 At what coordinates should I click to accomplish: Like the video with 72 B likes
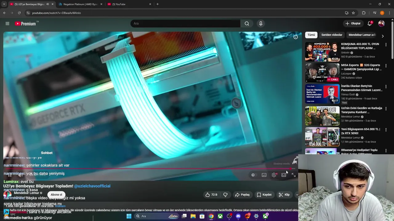click(211, 195)
